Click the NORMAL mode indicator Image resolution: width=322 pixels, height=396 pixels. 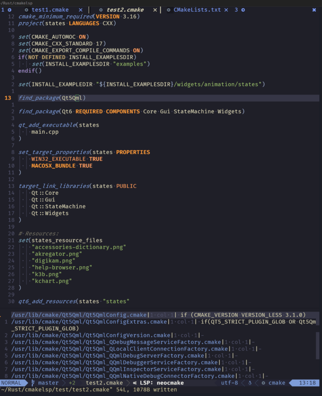point(12,383)
